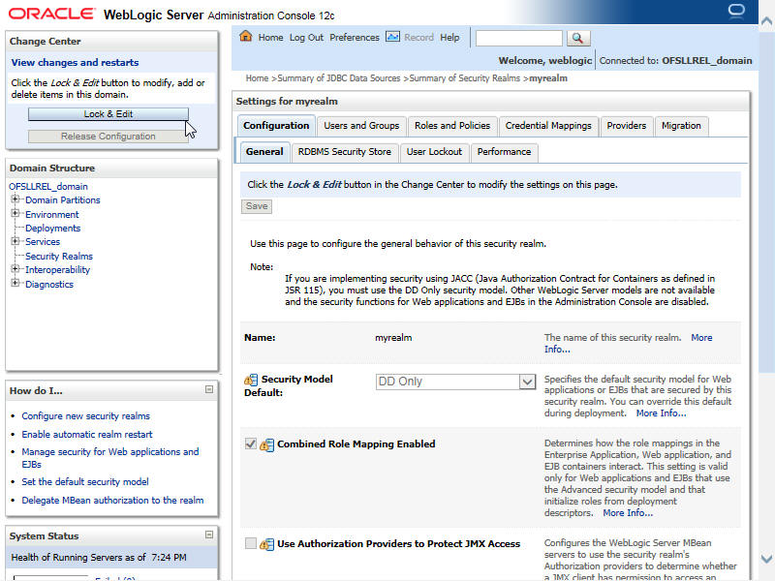Select the Credential Mappings tab
The image size is (775, 581).
coord(548,126)
